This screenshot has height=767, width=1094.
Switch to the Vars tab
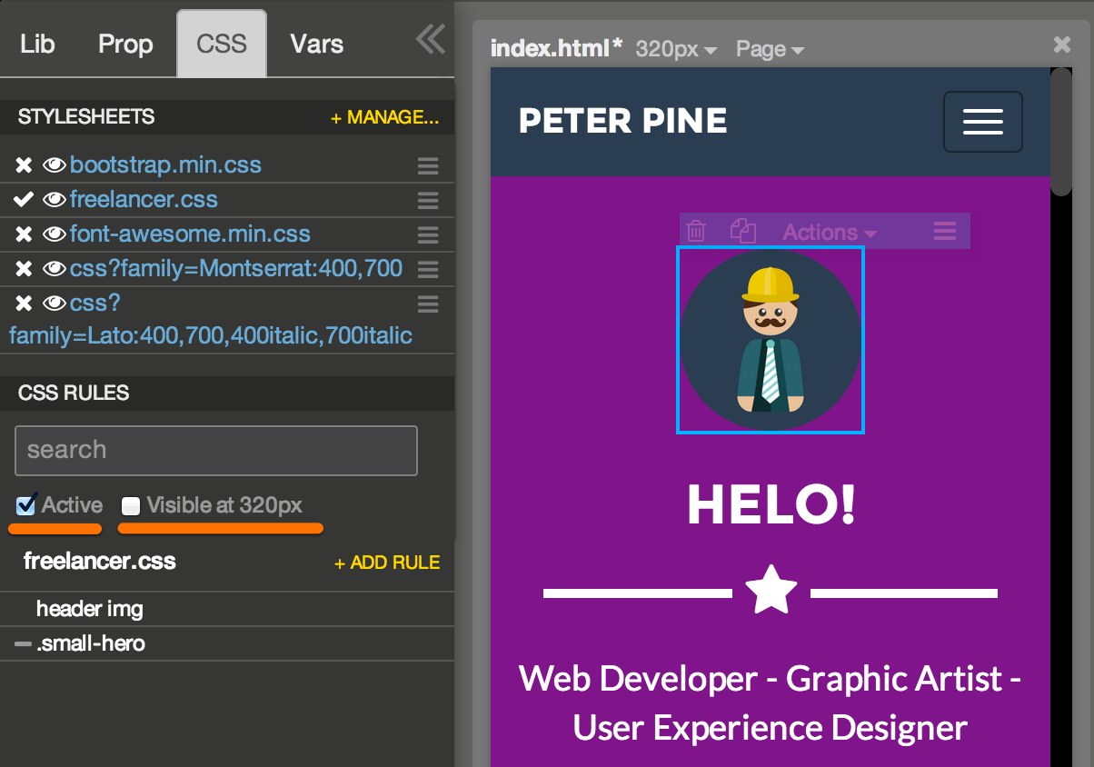coord(315,43)
